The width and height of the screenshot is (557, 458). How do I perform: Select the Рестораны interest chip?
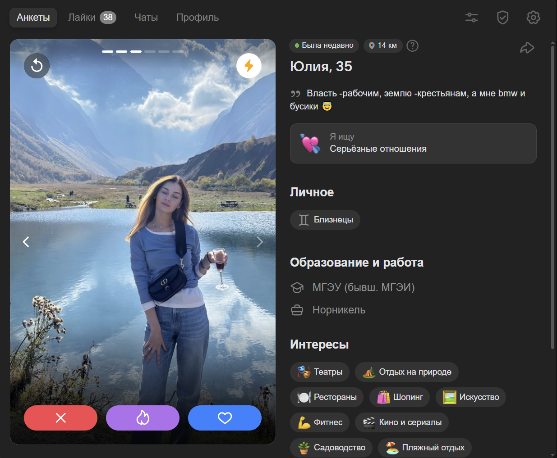[327, 397]
